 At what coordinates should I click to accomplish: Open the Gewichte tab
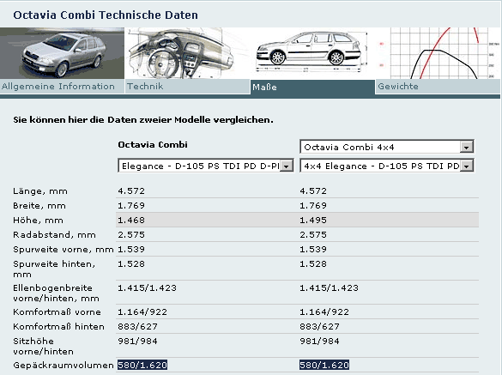pyautogui.click(x=438, y=87)
